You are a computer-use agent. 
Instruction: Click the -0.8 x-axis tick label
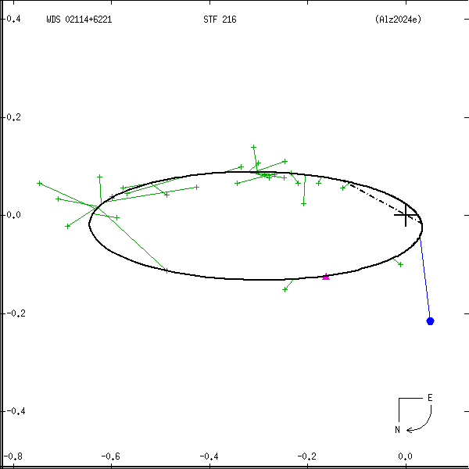click(13, 456)
